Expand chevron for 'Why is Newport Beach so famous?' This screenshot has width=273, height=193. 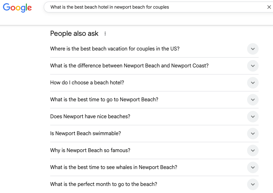pyautogui.click(x=253, y=151)
